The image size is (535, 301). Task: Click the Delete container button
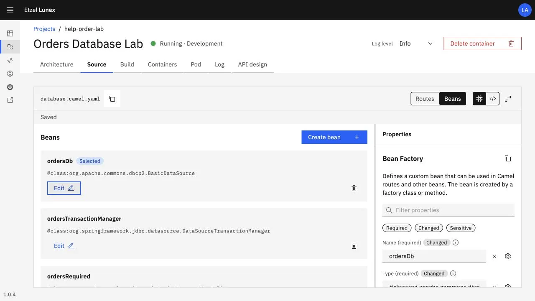click(482, 43)
